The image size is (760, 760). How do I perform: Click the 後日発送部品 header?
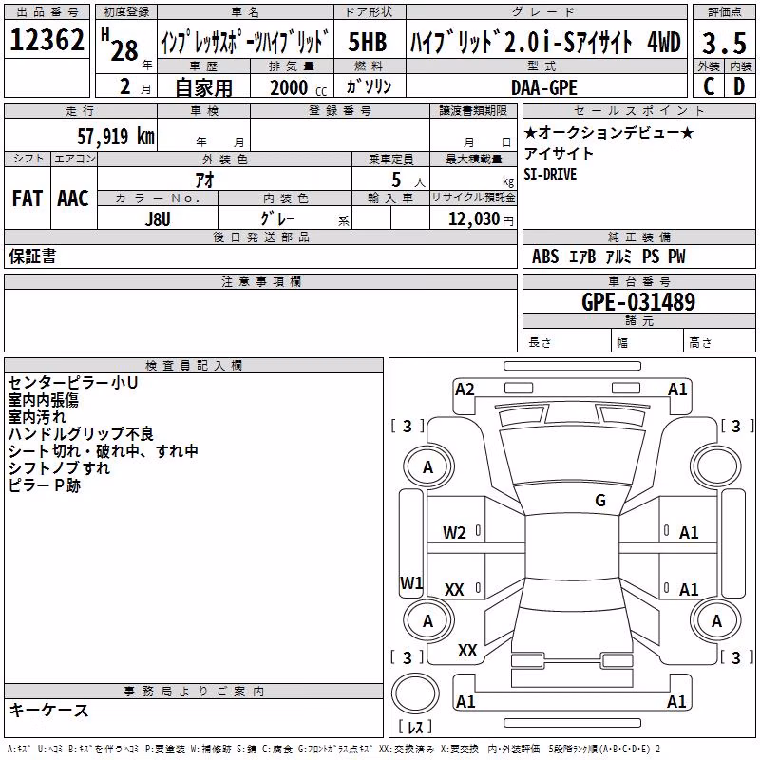(x=260, y=237)
